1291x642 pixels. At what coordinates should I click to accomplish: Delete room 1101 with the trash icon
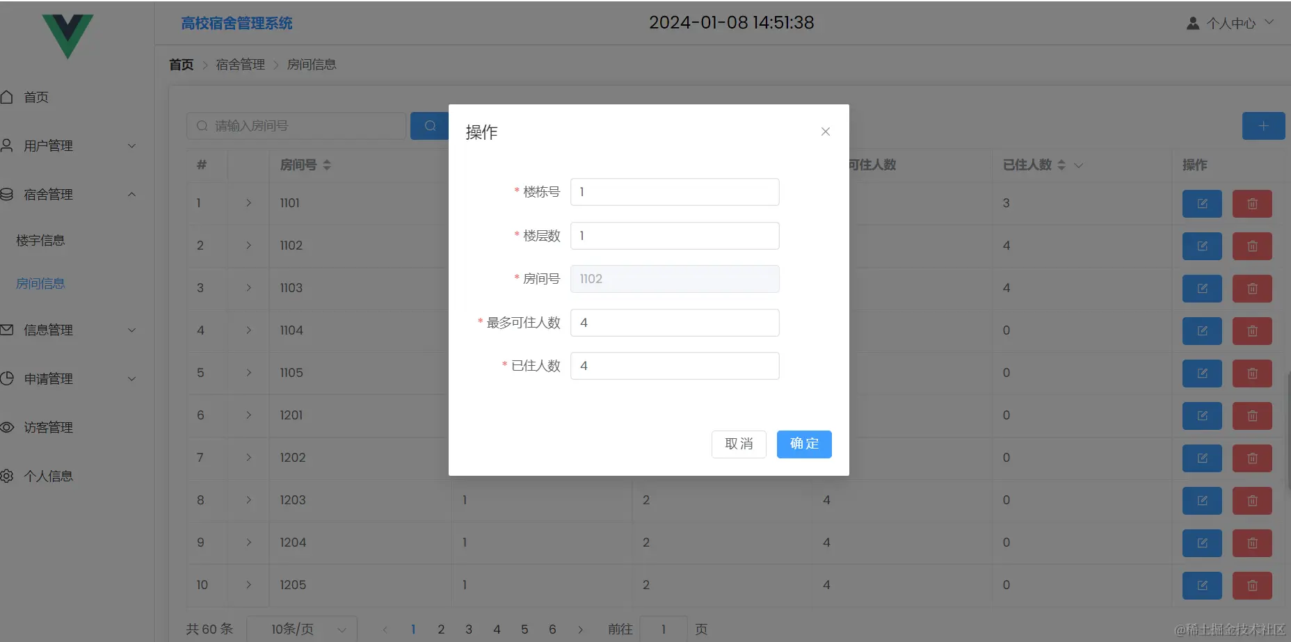(1252, 204)
